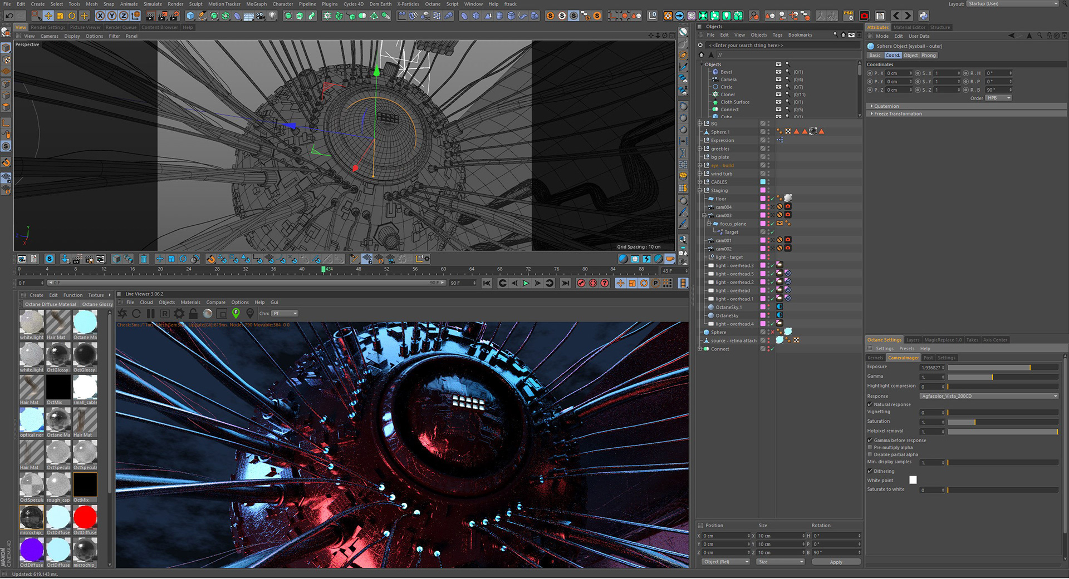1069x579 pixels.
Task: Toggle the Z-axis lock icon
Action: [124, 16]
